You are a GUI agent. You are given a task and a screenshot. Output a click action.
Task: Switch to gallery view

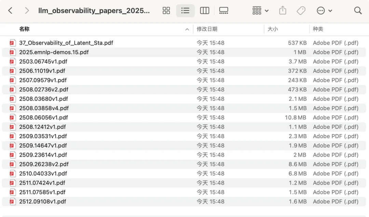pos(223,11)
